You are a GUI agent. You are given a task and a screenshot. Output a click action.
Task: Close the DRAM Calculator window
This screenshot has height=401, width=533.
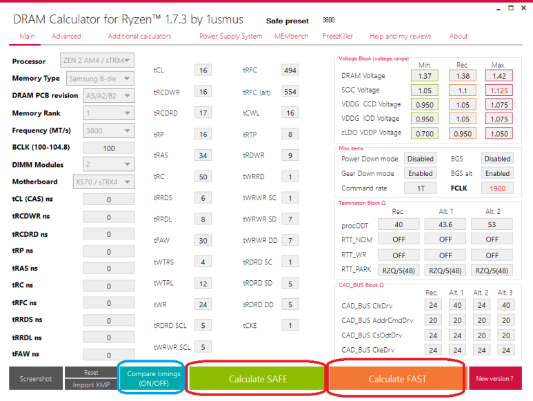coord(523,8)
